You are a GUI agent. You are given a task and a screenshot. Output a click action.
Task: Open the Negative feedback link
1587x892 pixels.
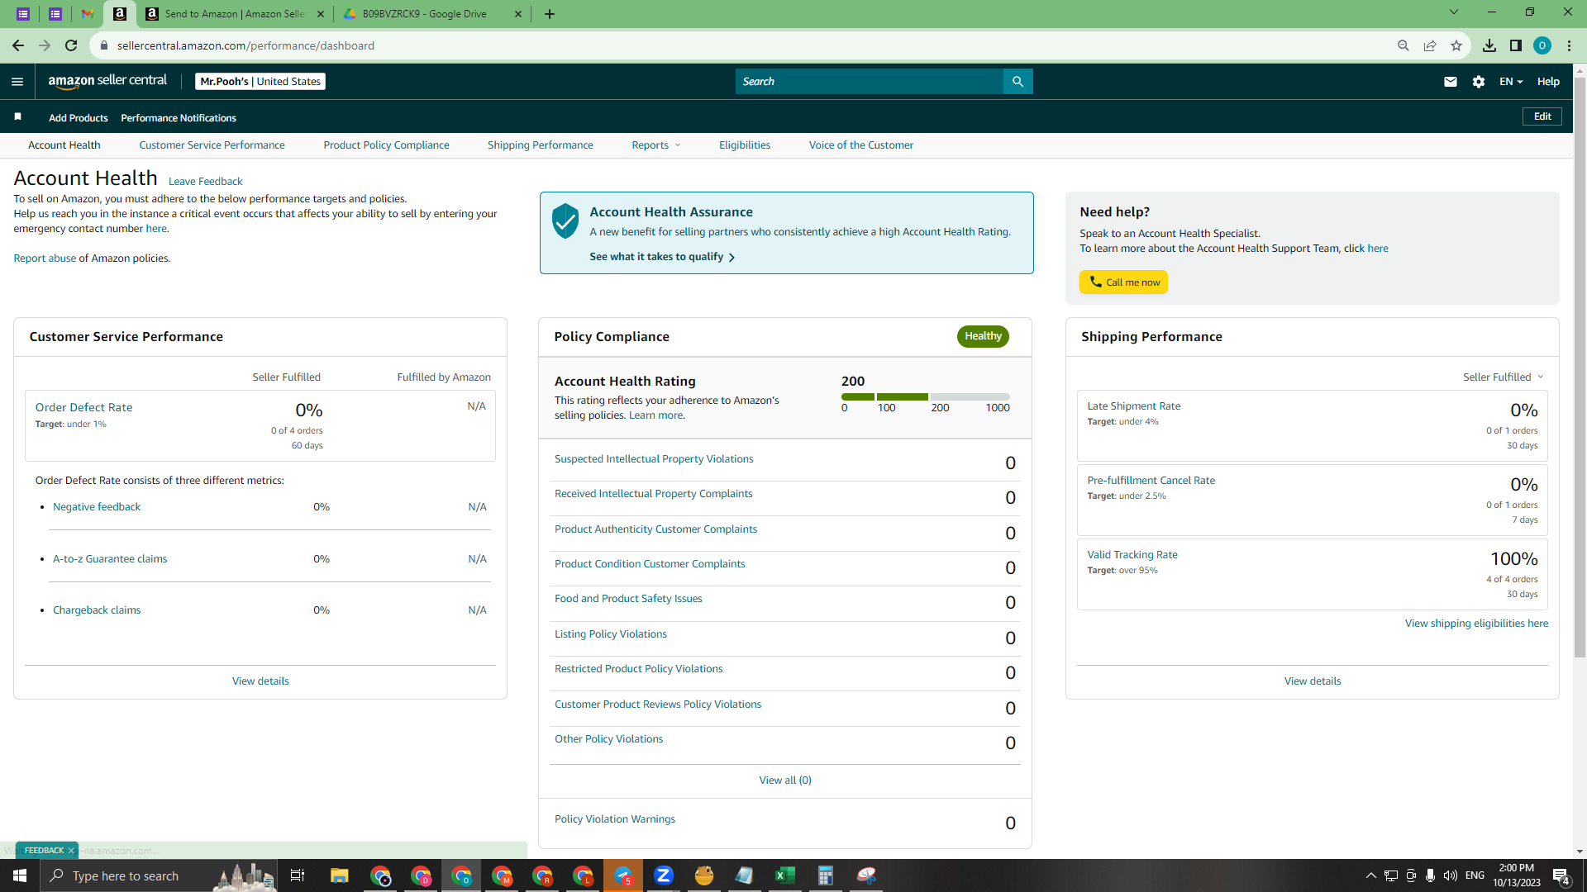(x=97, y=507)
